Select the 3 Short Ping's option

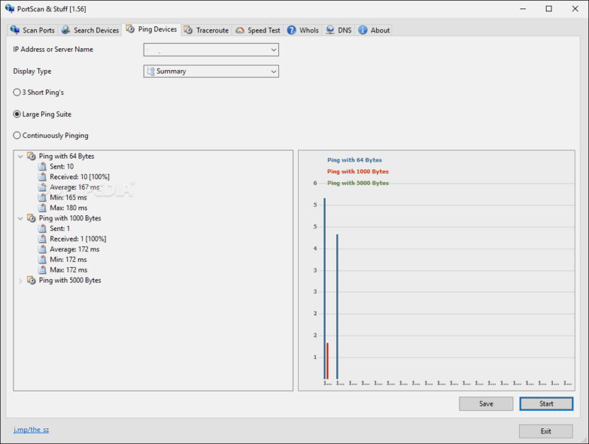point(17,92)
